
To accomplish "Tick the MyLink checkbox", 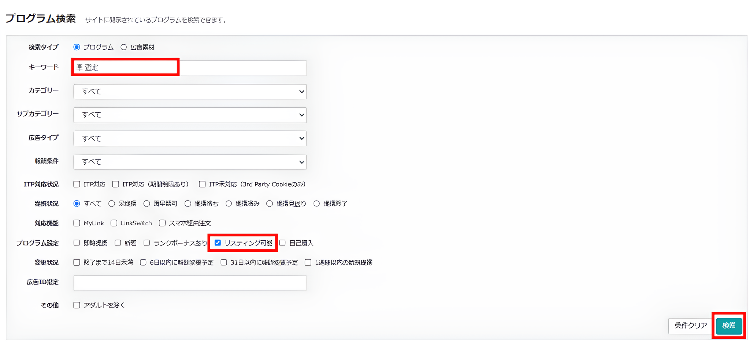I will point(77,223).
